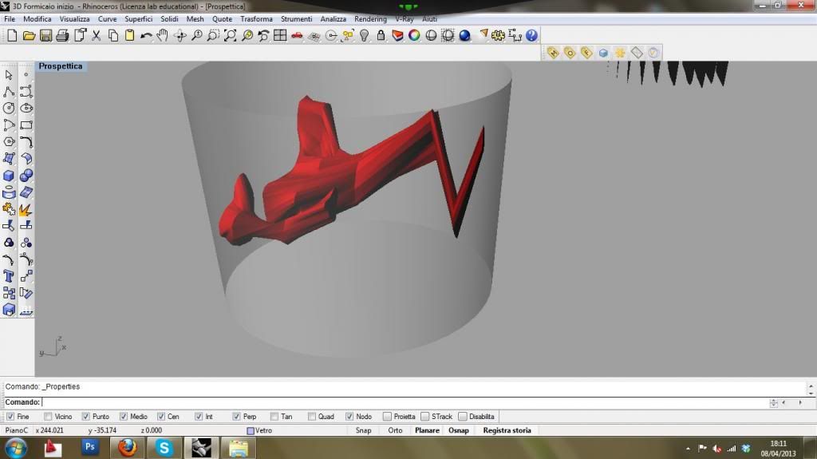Cut selection with the scissors icon
817x459 pixels.
pyautogui.click(x=97, y=35)
